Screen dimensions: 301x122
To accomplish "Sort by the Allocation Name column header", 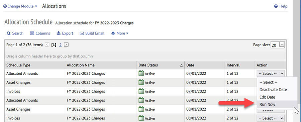I will [x=101, y=65].
